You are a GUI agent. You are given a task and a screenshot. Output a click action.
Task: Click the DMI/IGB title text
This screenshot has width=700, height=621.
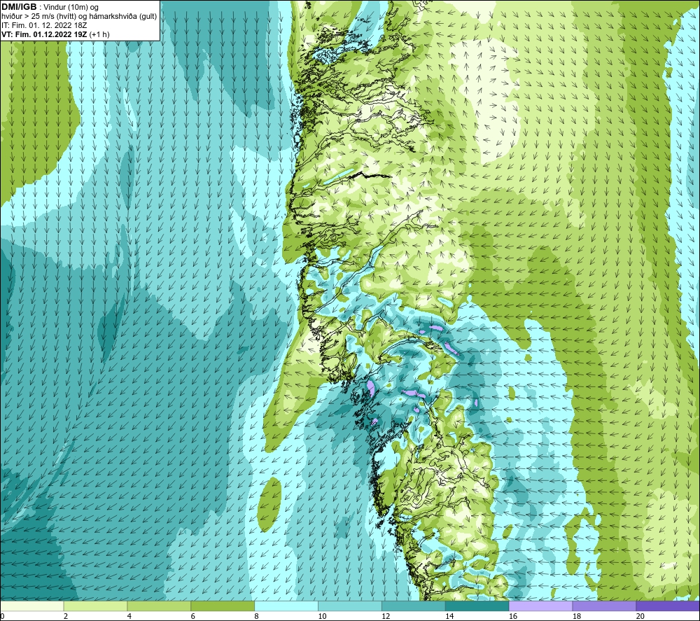[19, 7]
